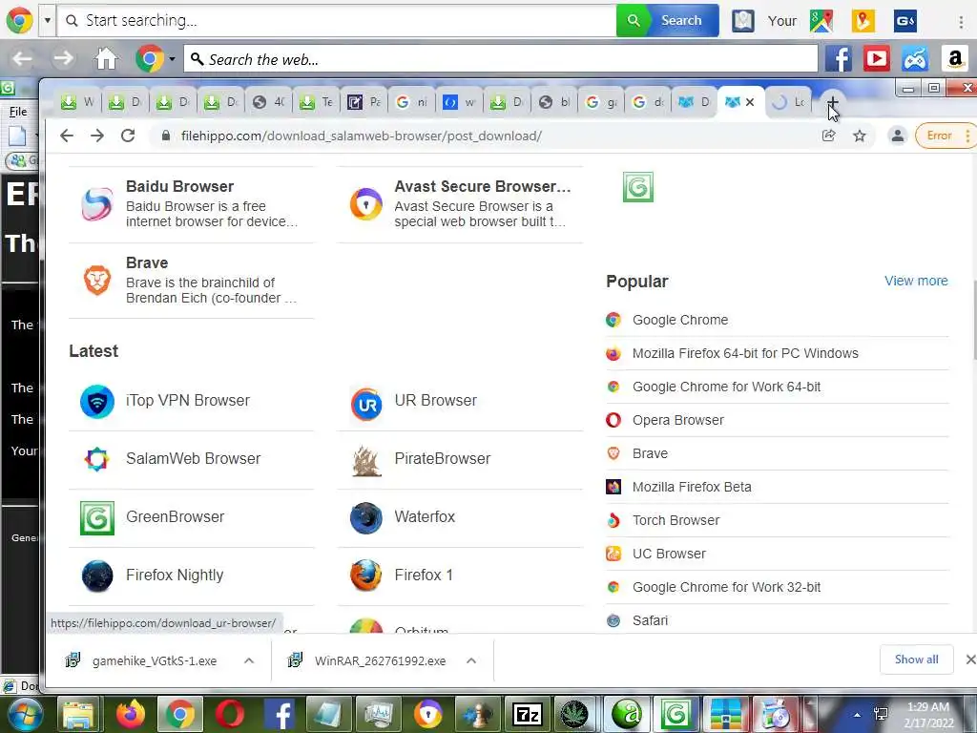Image resolution: width=977 pixels, height=733 pixels.
Task: Click View more link beside Popular
Action: point(916,282)
